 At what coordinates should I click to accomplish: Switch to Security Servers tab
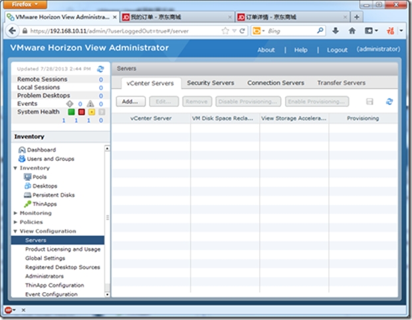pos(211,83)
